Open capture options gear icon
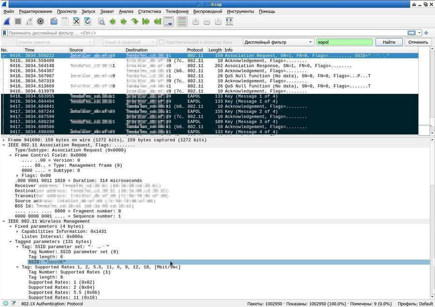The height and width of the screenshot is (307, 435). click(x=41, y=22)
